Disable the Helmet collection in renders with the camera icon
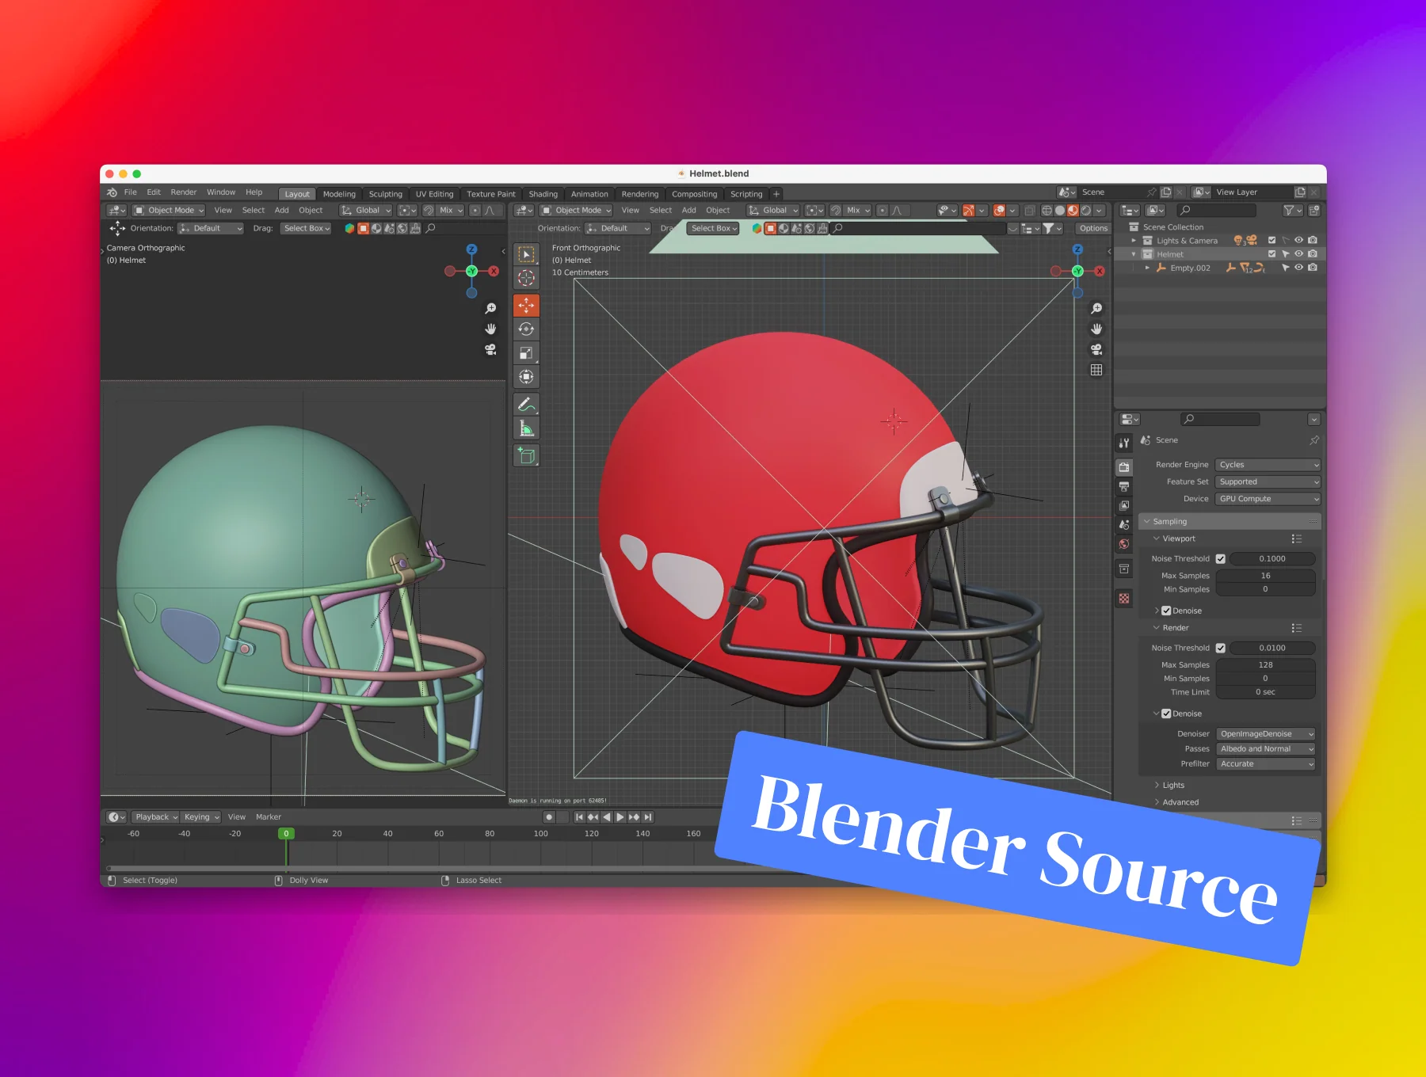Viewport: 1426px width, 1077px height. pos(1313,254)
